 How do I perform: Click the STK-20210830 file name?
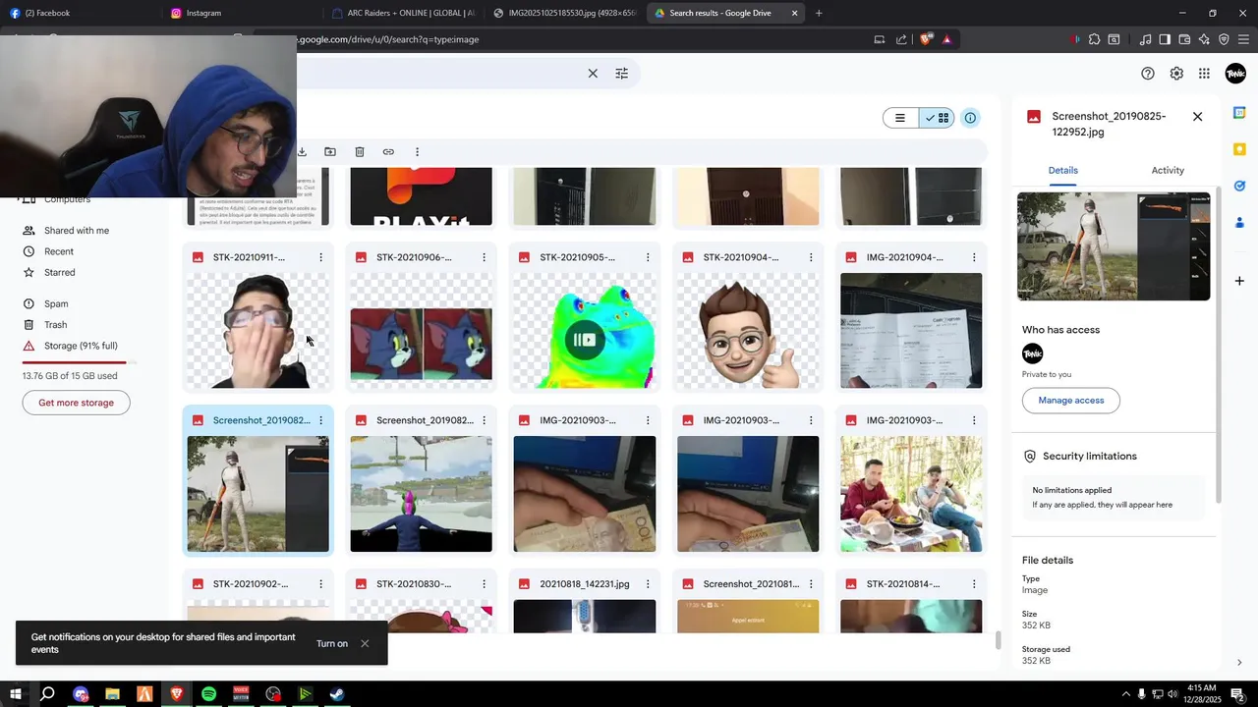(x=414, y=584)
